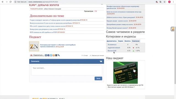Share via Facebook icon
The height and width of the screenshot is (99, 176).
point(48,55)
